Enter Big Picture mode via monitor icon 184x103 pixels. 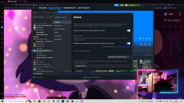point(143,5)
